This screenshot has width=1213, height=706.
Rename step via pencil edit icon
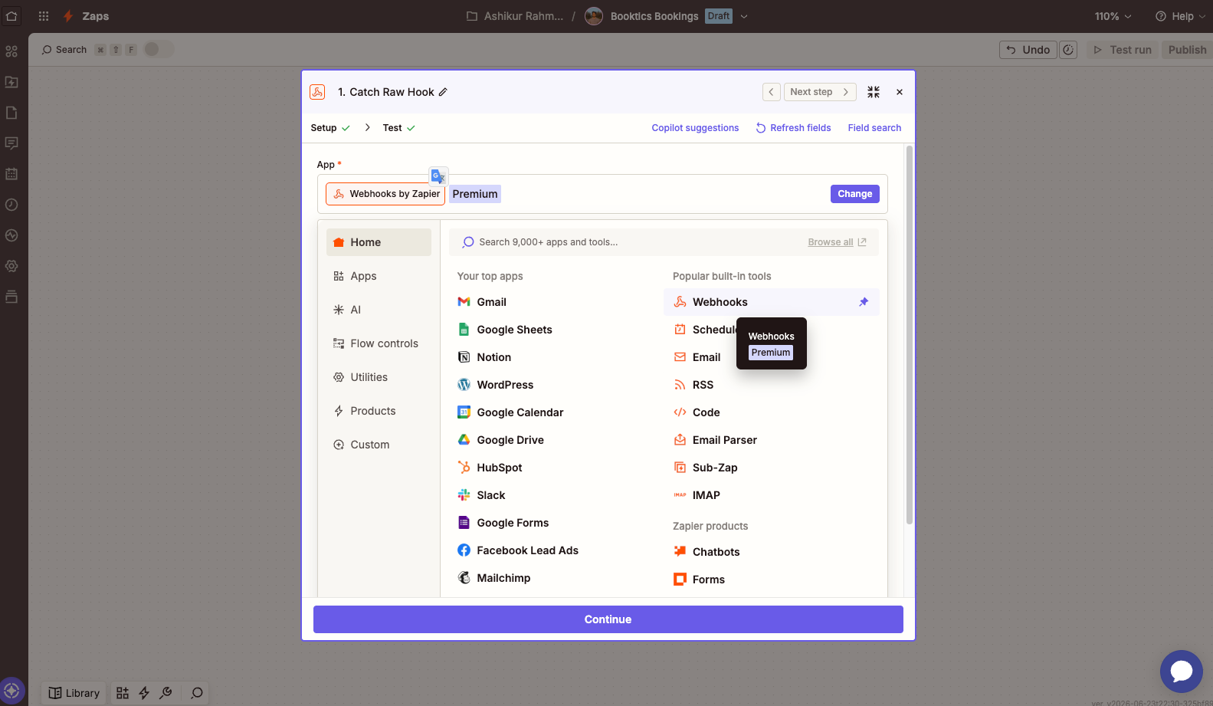pyautogui.click(x=443, y=92)
